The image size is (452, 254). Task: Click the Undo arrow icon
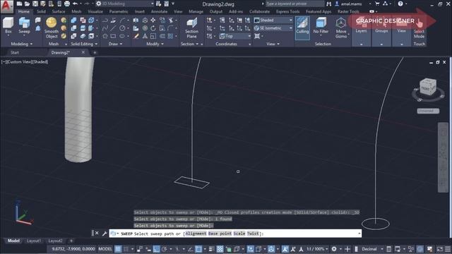(76, 4)
